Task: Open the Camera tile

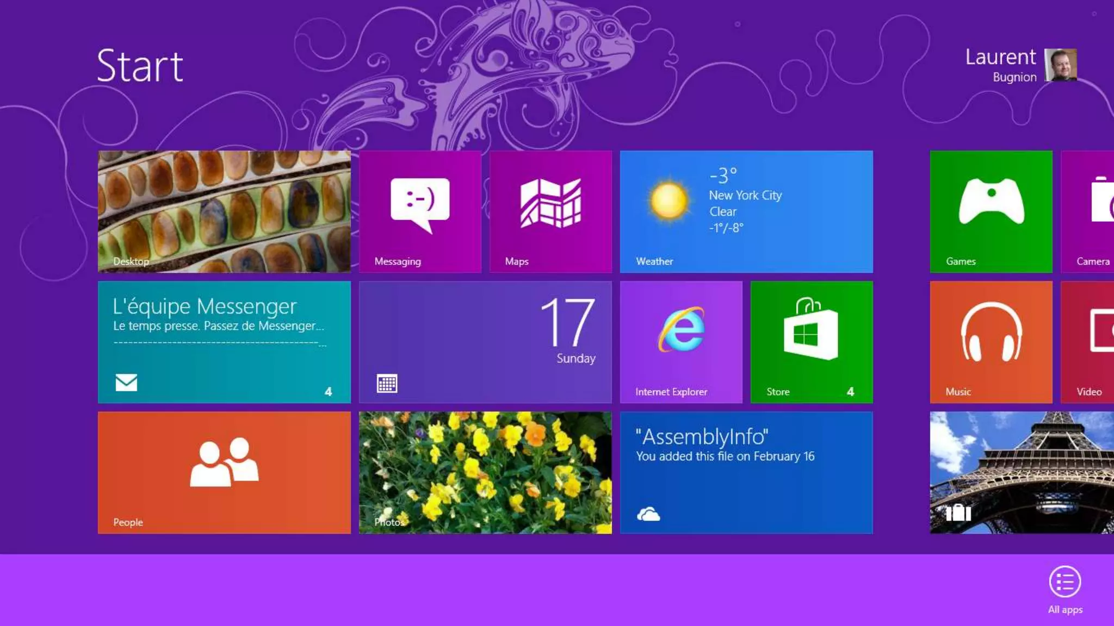Action: click(1088, 211)
